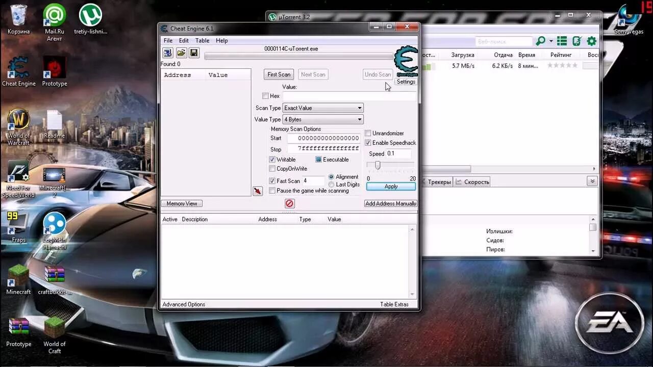Open the process list computer icon
The width and height of the screenshot is (653, 367).
(167, 53)
